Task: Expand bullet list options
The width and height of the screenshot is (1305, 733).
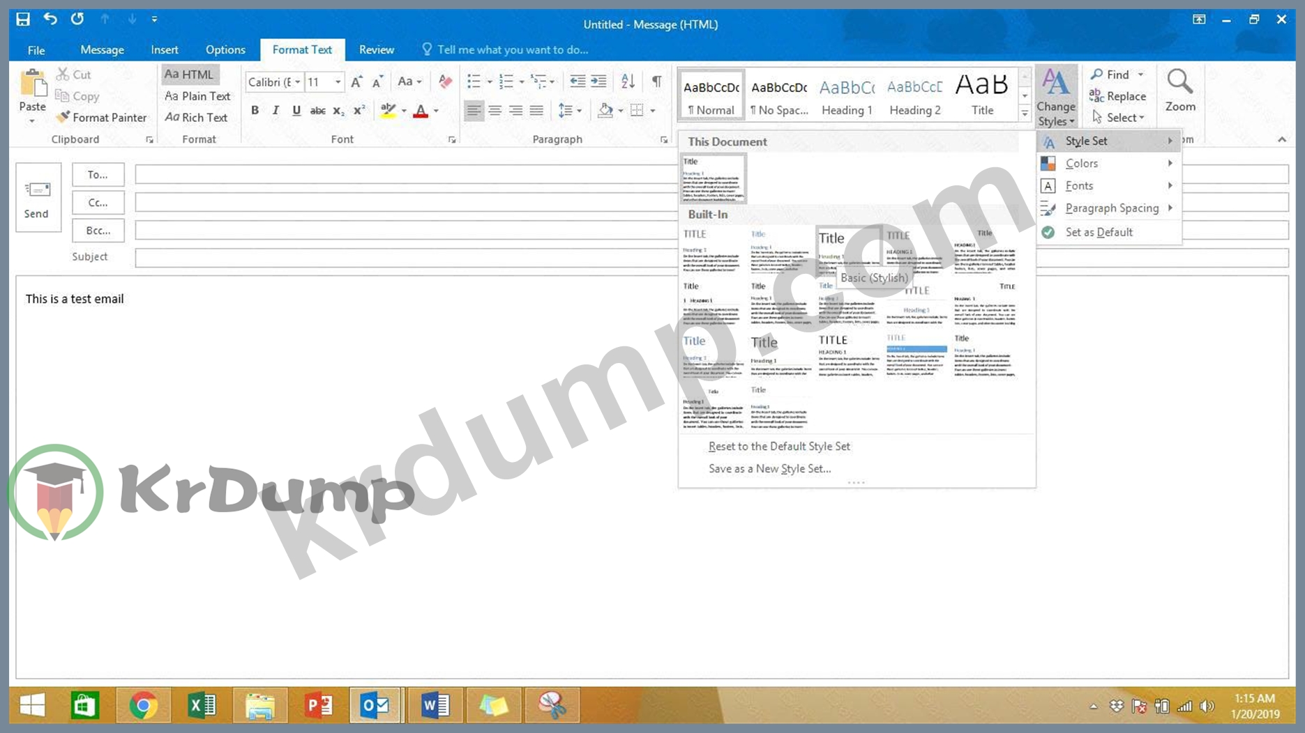Action: 490,82
